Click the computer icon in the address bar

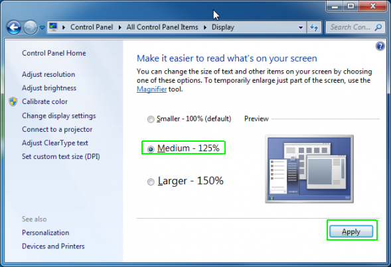[53, 27]
